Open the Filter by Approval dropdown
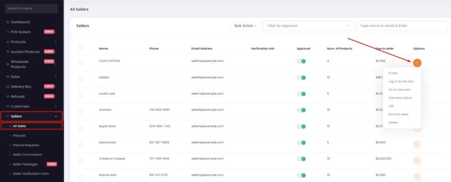Image resolution: width=451 pixels, height=182 pixels. coord(309,26)
